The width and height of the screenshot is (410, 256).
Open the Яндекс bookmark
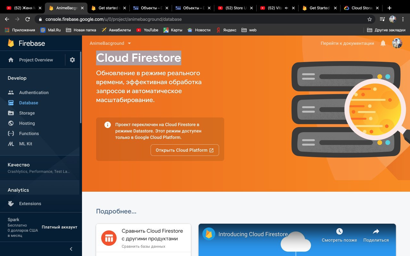tap(226, 30)
